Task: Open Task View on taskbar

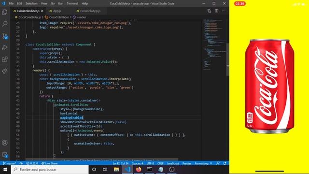Action: point(105,170)
